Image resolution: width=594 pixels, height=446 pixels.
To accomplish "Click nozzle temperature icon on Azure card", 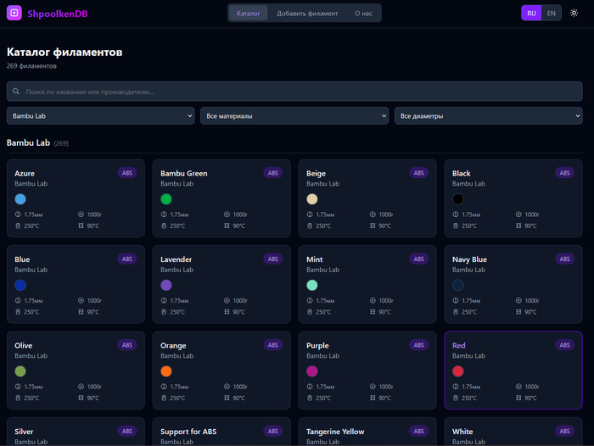I will click(x=18, y=226).
